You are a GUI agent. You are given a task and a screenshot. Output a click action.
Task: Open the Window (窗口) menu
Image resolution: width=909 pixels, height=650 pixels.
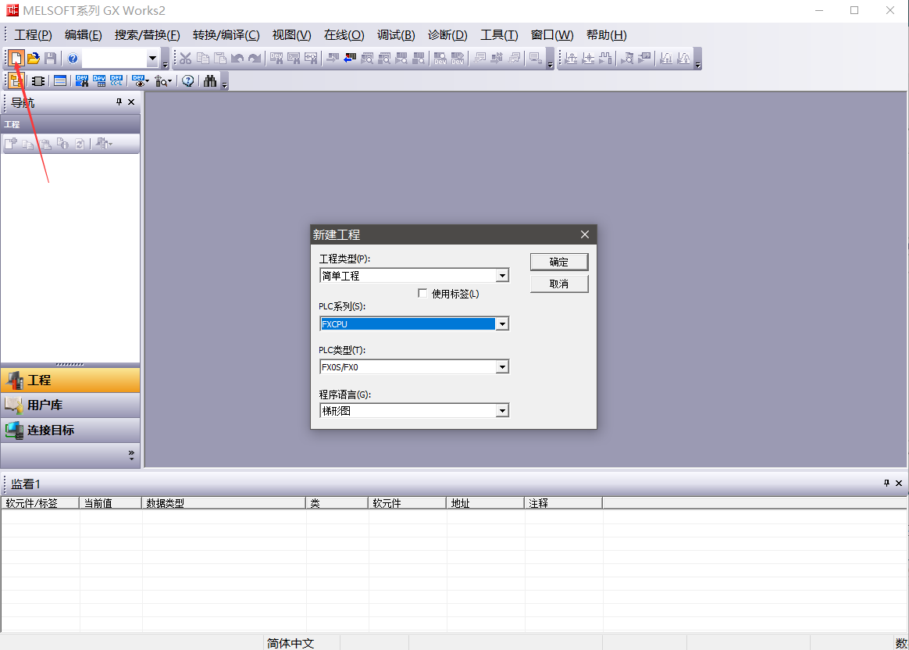coord(552,35)
